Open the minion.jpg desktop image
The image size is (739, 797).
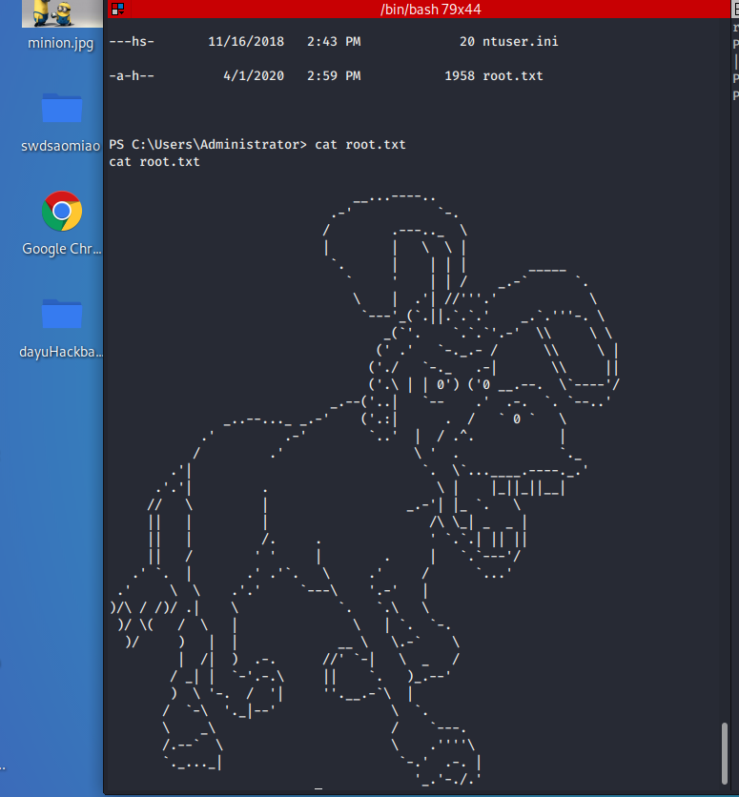(x=62, y=13)
